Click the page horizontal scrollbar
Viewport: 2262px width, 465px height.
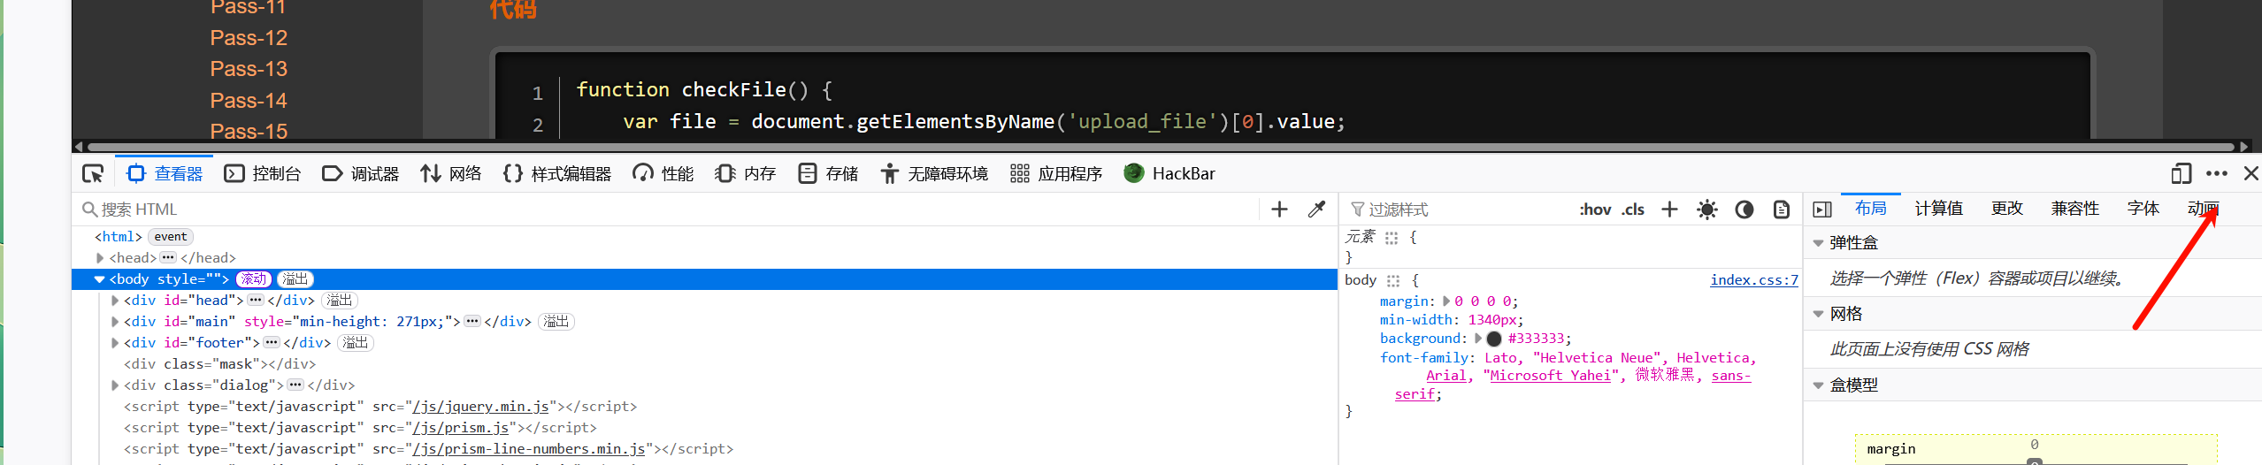point(1162,147)
